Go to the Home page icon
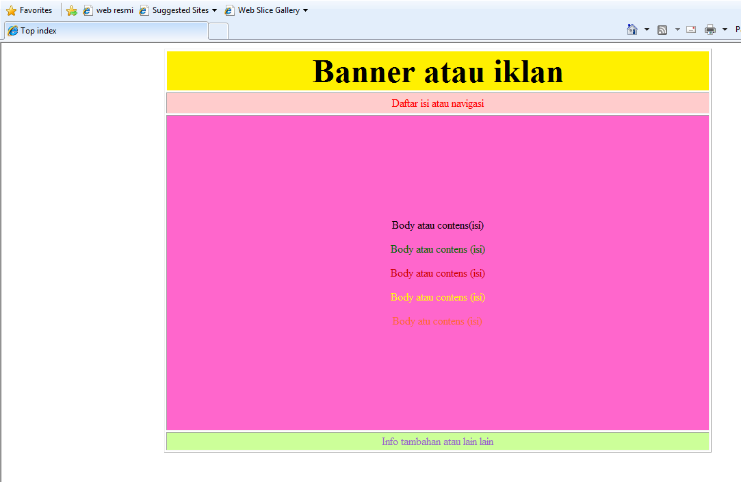 point(632,30)
